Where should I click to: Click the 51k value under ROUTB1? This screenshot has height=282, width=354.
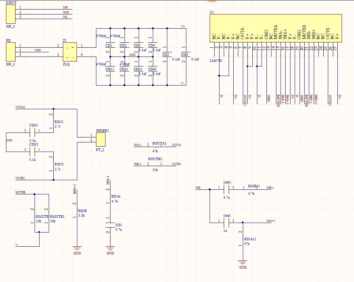pyautogui.click(x=155, y=170)
